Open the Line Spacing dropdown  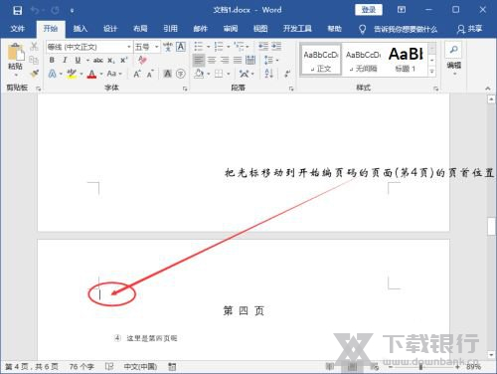coord(271,60)
